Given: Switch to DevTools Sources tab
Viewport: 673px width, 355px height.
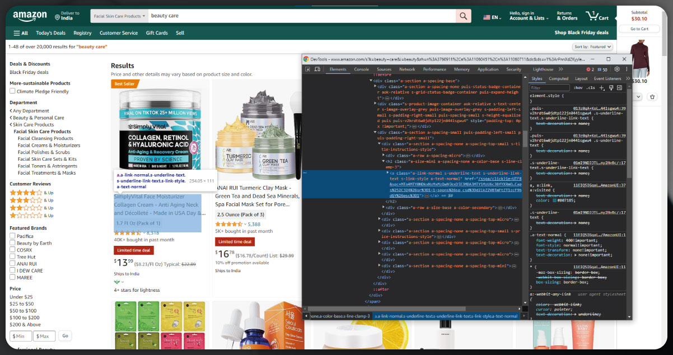Looking at the screenshot, I should 384,69.
